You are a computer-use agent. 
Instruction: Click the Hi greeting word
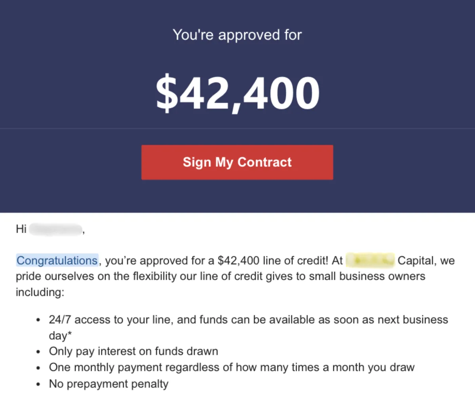click(x=21, y=229)
